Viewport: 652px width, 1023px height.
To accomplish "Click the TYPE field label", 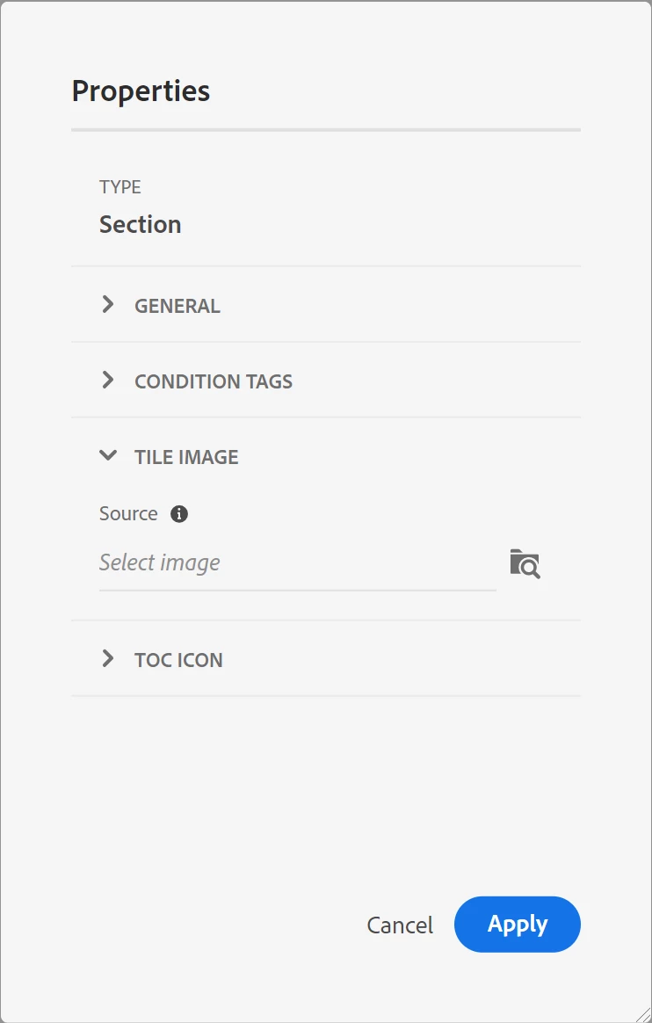I will pos(120,187).
